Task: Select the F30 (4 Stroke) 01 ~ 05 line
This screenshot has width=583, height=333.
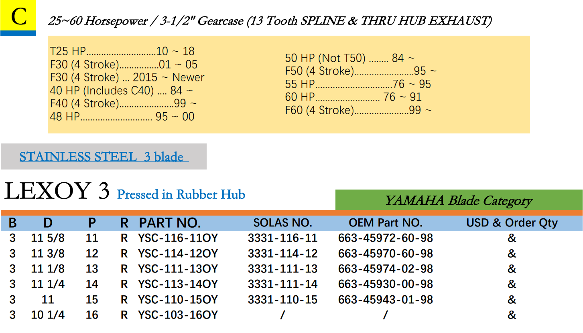Action: (x=124, y=65)
